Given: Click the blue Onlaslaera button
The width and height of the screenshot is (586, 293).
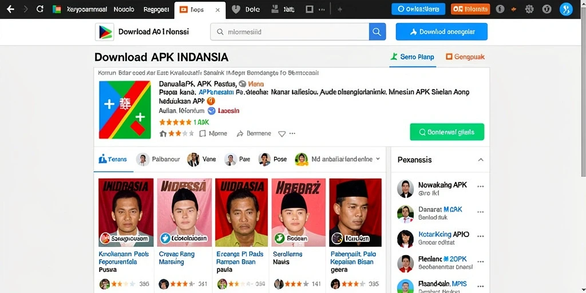Looking at the screenshot, I should click(x=418, y=9).
